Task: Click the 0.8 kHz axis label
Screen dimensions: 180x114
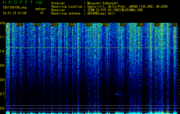Action: pos(3,80)
